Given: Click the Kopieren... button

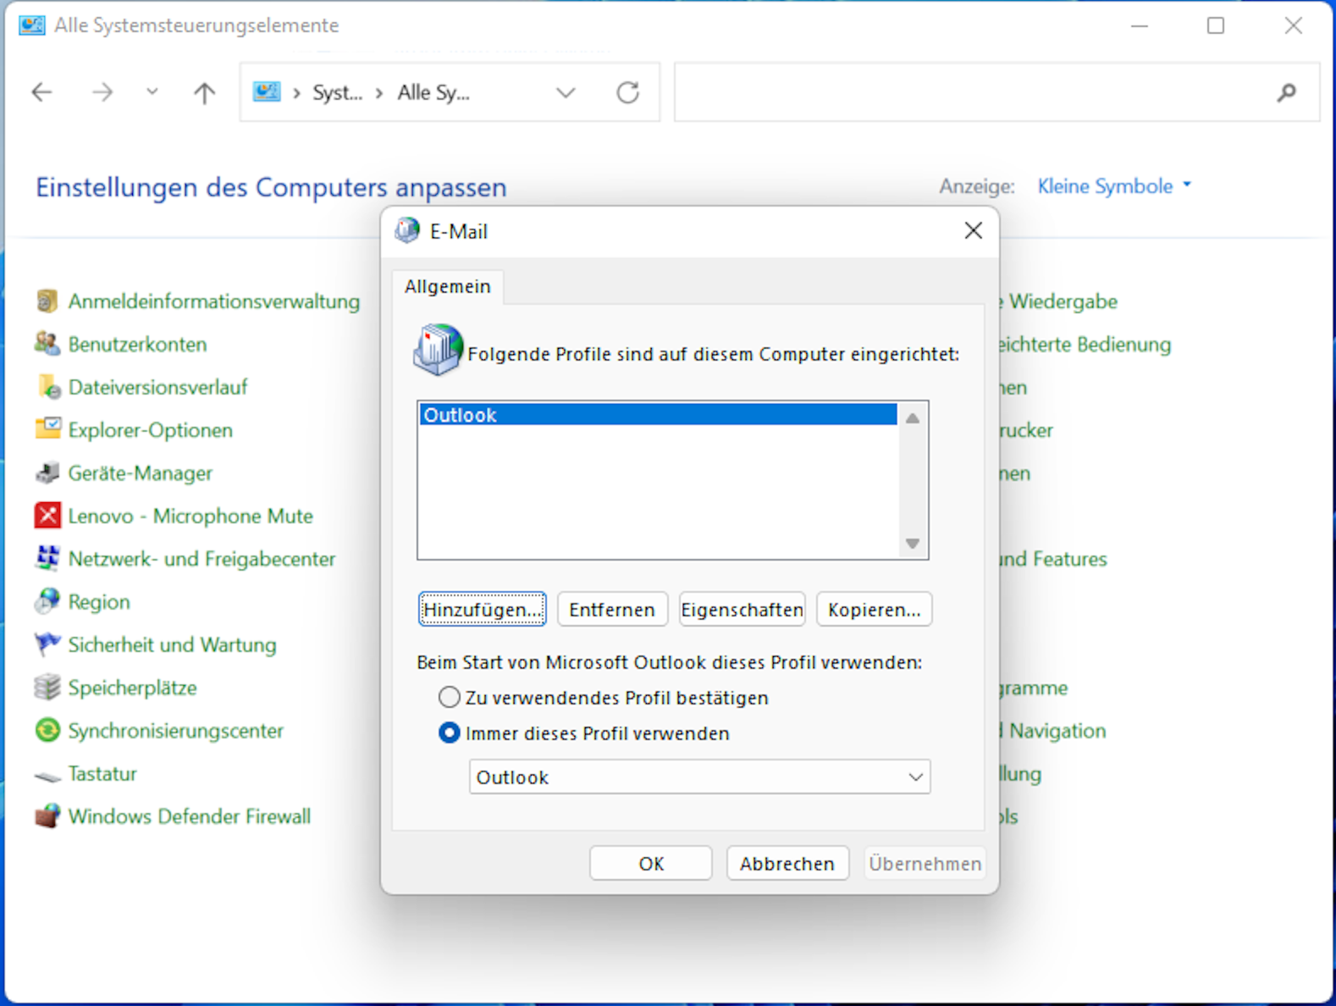Looking at the screenshot, I should 874,610.
